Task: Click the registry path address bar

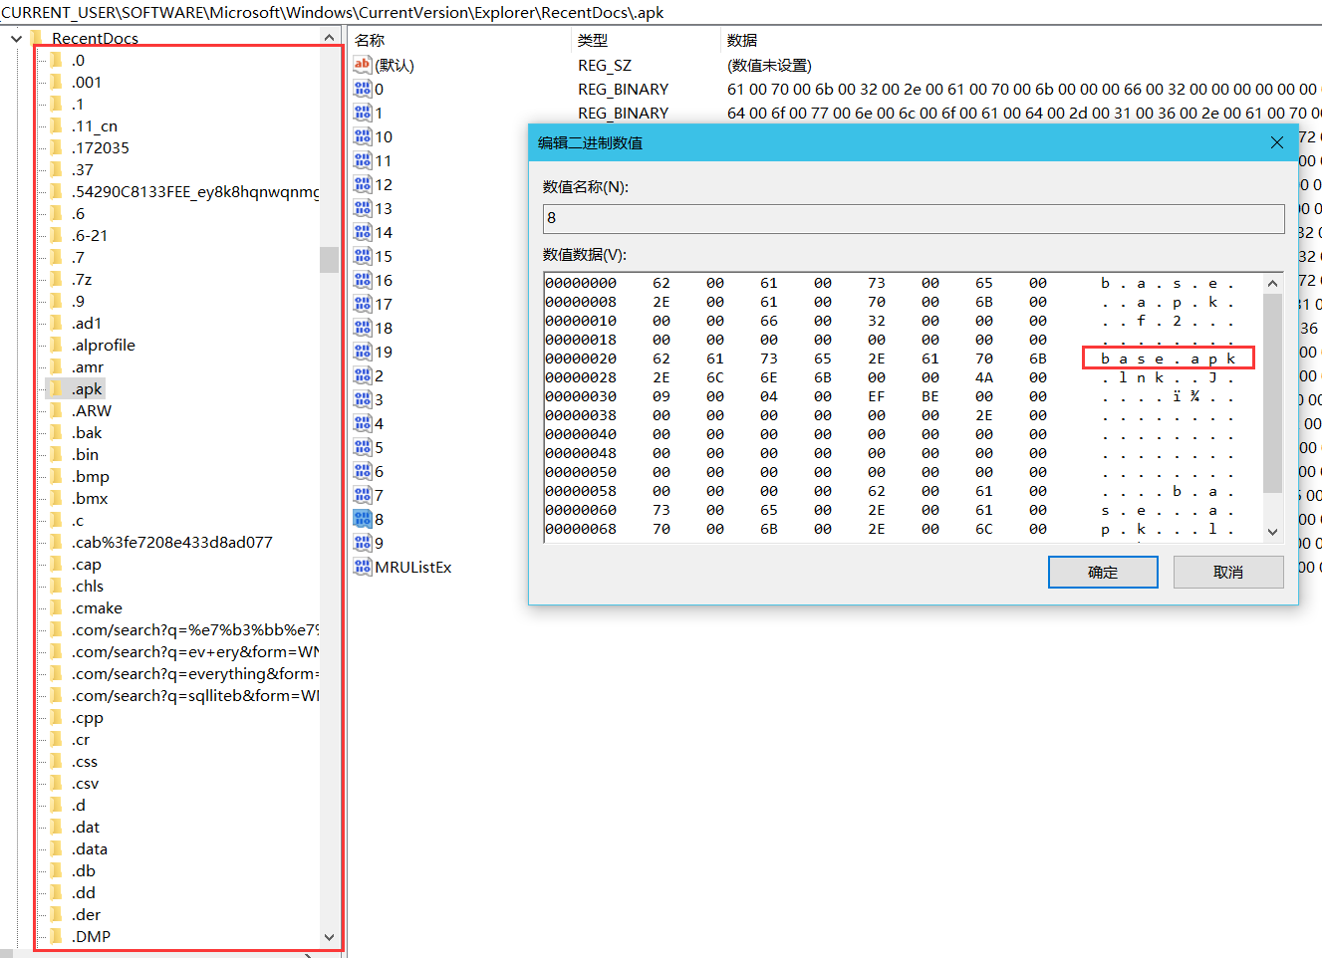Action: click(661, 12)
